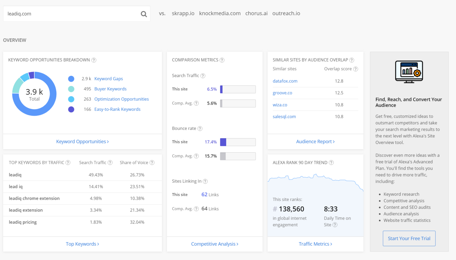
Task: Select competitor outreach.io
Action: coord(286,13)
